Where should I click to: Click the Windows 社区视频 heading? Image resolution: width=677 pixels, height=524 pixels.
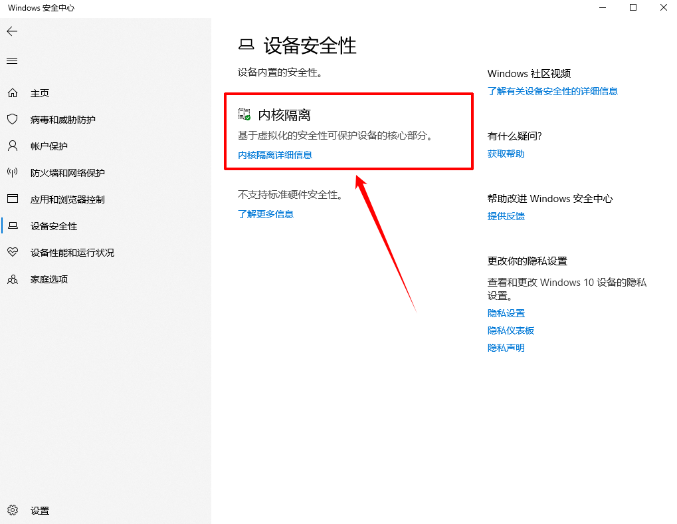tap(530, 73)
